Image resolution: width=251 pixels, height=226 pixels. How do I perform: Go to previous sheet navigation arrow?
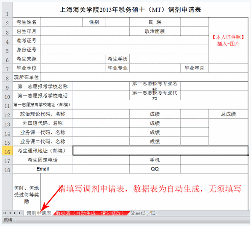tap(10, 213)
